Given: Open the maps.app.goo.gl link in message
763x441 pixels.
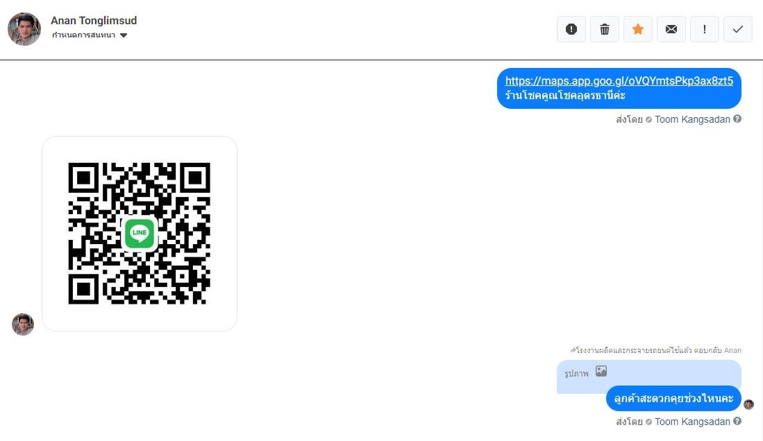Looking at the screenshot, I should pyautogui.click(x=619, y=80).
